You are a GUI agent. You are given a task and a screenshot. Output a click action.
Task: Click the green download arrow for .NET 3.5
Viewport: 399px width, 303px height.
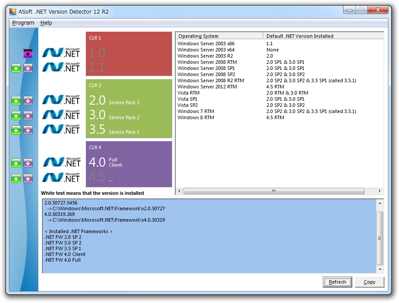coord(16,130)
